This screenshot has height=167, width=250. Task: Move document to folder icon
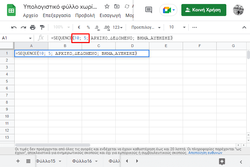pyautogui.click(x=117, y=7)
